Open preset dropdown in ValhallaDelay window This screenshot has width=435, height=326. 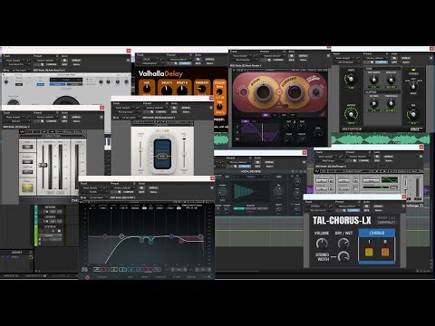(x=179, y=59)
